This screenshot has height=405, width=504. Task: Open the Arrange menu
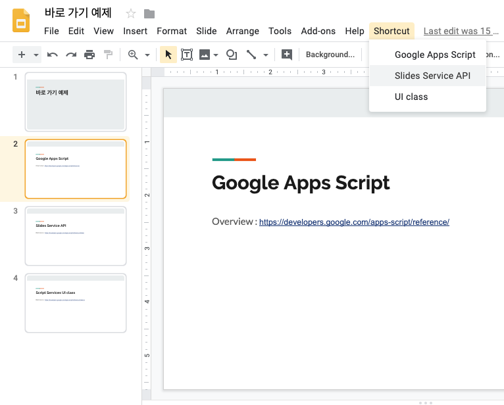[x=243, y=31]
